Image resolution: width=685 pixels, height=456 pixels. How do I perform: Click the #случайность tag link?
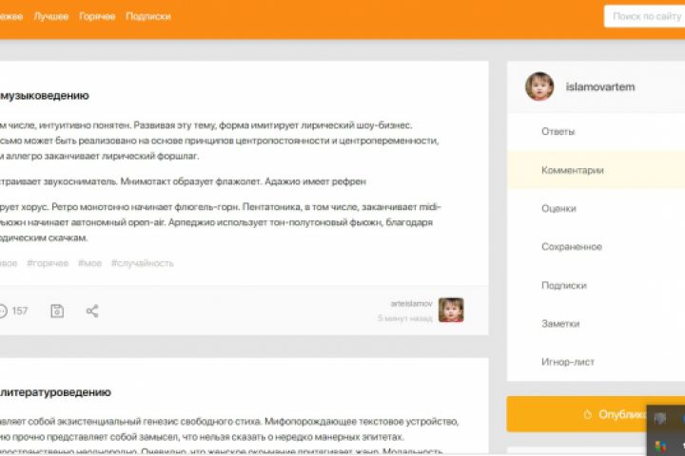pos(143,263)
